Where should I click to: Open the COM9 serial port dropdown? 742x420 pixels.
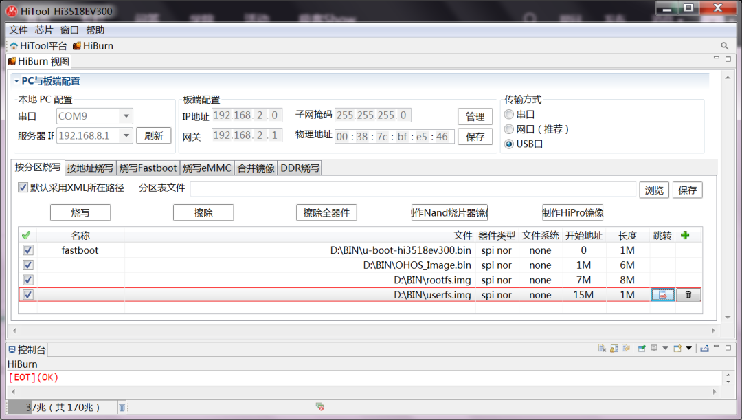[x=126, y=116]
